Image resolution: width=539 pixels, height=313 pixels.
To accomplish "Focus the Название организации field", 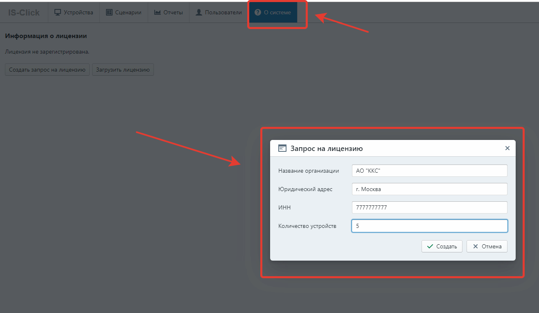I will point(429,171).
